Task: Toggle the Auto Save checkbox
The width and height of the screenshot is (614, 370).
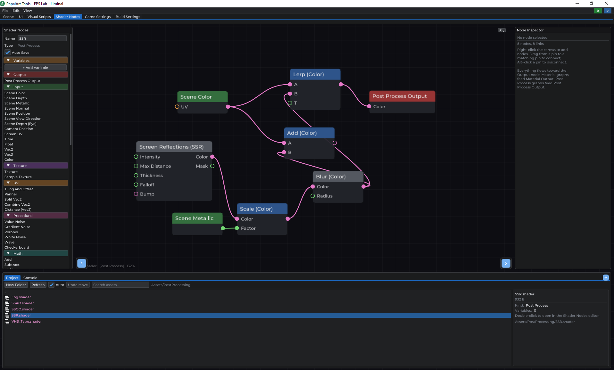Action: pos(8,53)
